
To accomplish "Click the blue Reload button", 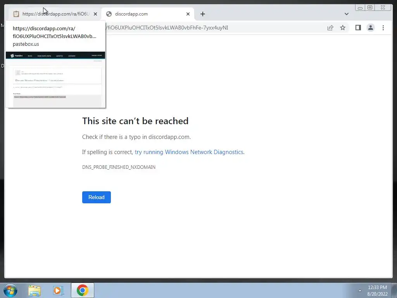I will click(97, 197).
